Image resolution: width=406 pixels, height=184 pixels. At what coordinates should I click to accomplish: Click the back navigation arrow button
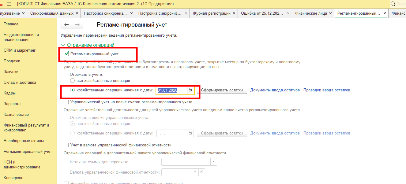(66, 25)
